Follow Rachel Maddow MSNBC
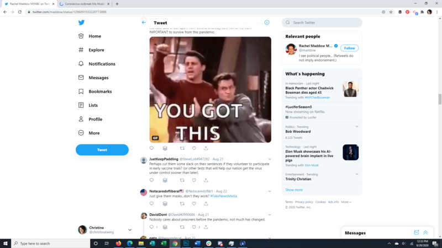 point(349,48)
